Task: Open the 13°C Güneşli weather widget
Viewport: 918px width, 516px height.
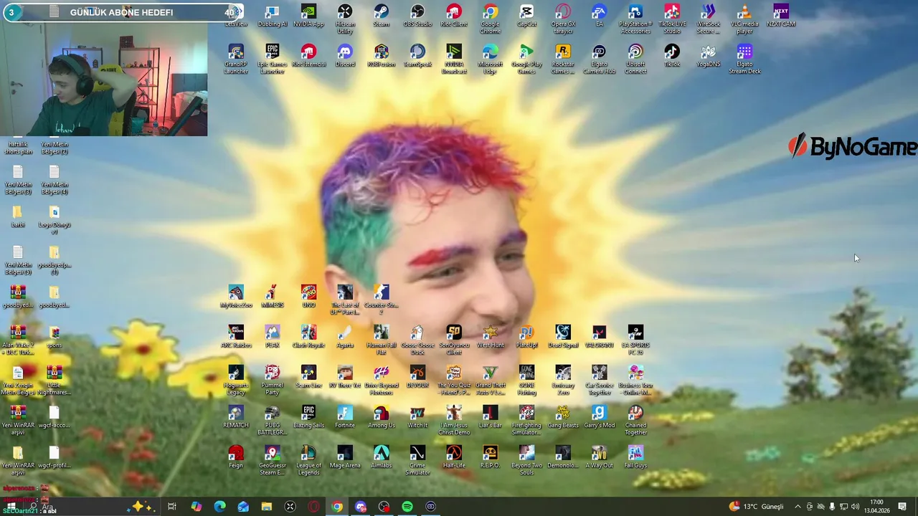Action: click(757, 507)
